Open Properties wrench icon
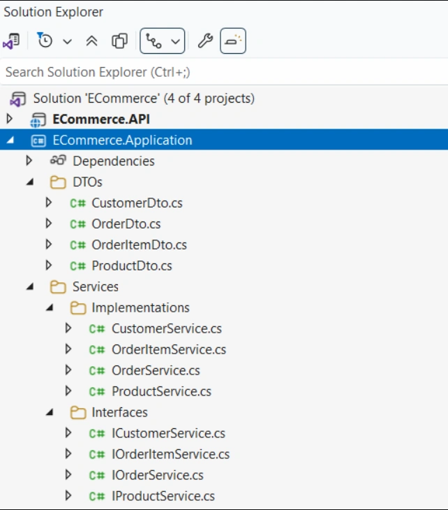The width and height of the screenshot is (448, 510). [205, 41]
